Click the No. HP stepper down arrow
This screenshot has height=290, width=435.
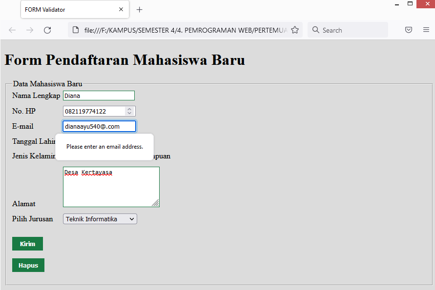(129, 113)
